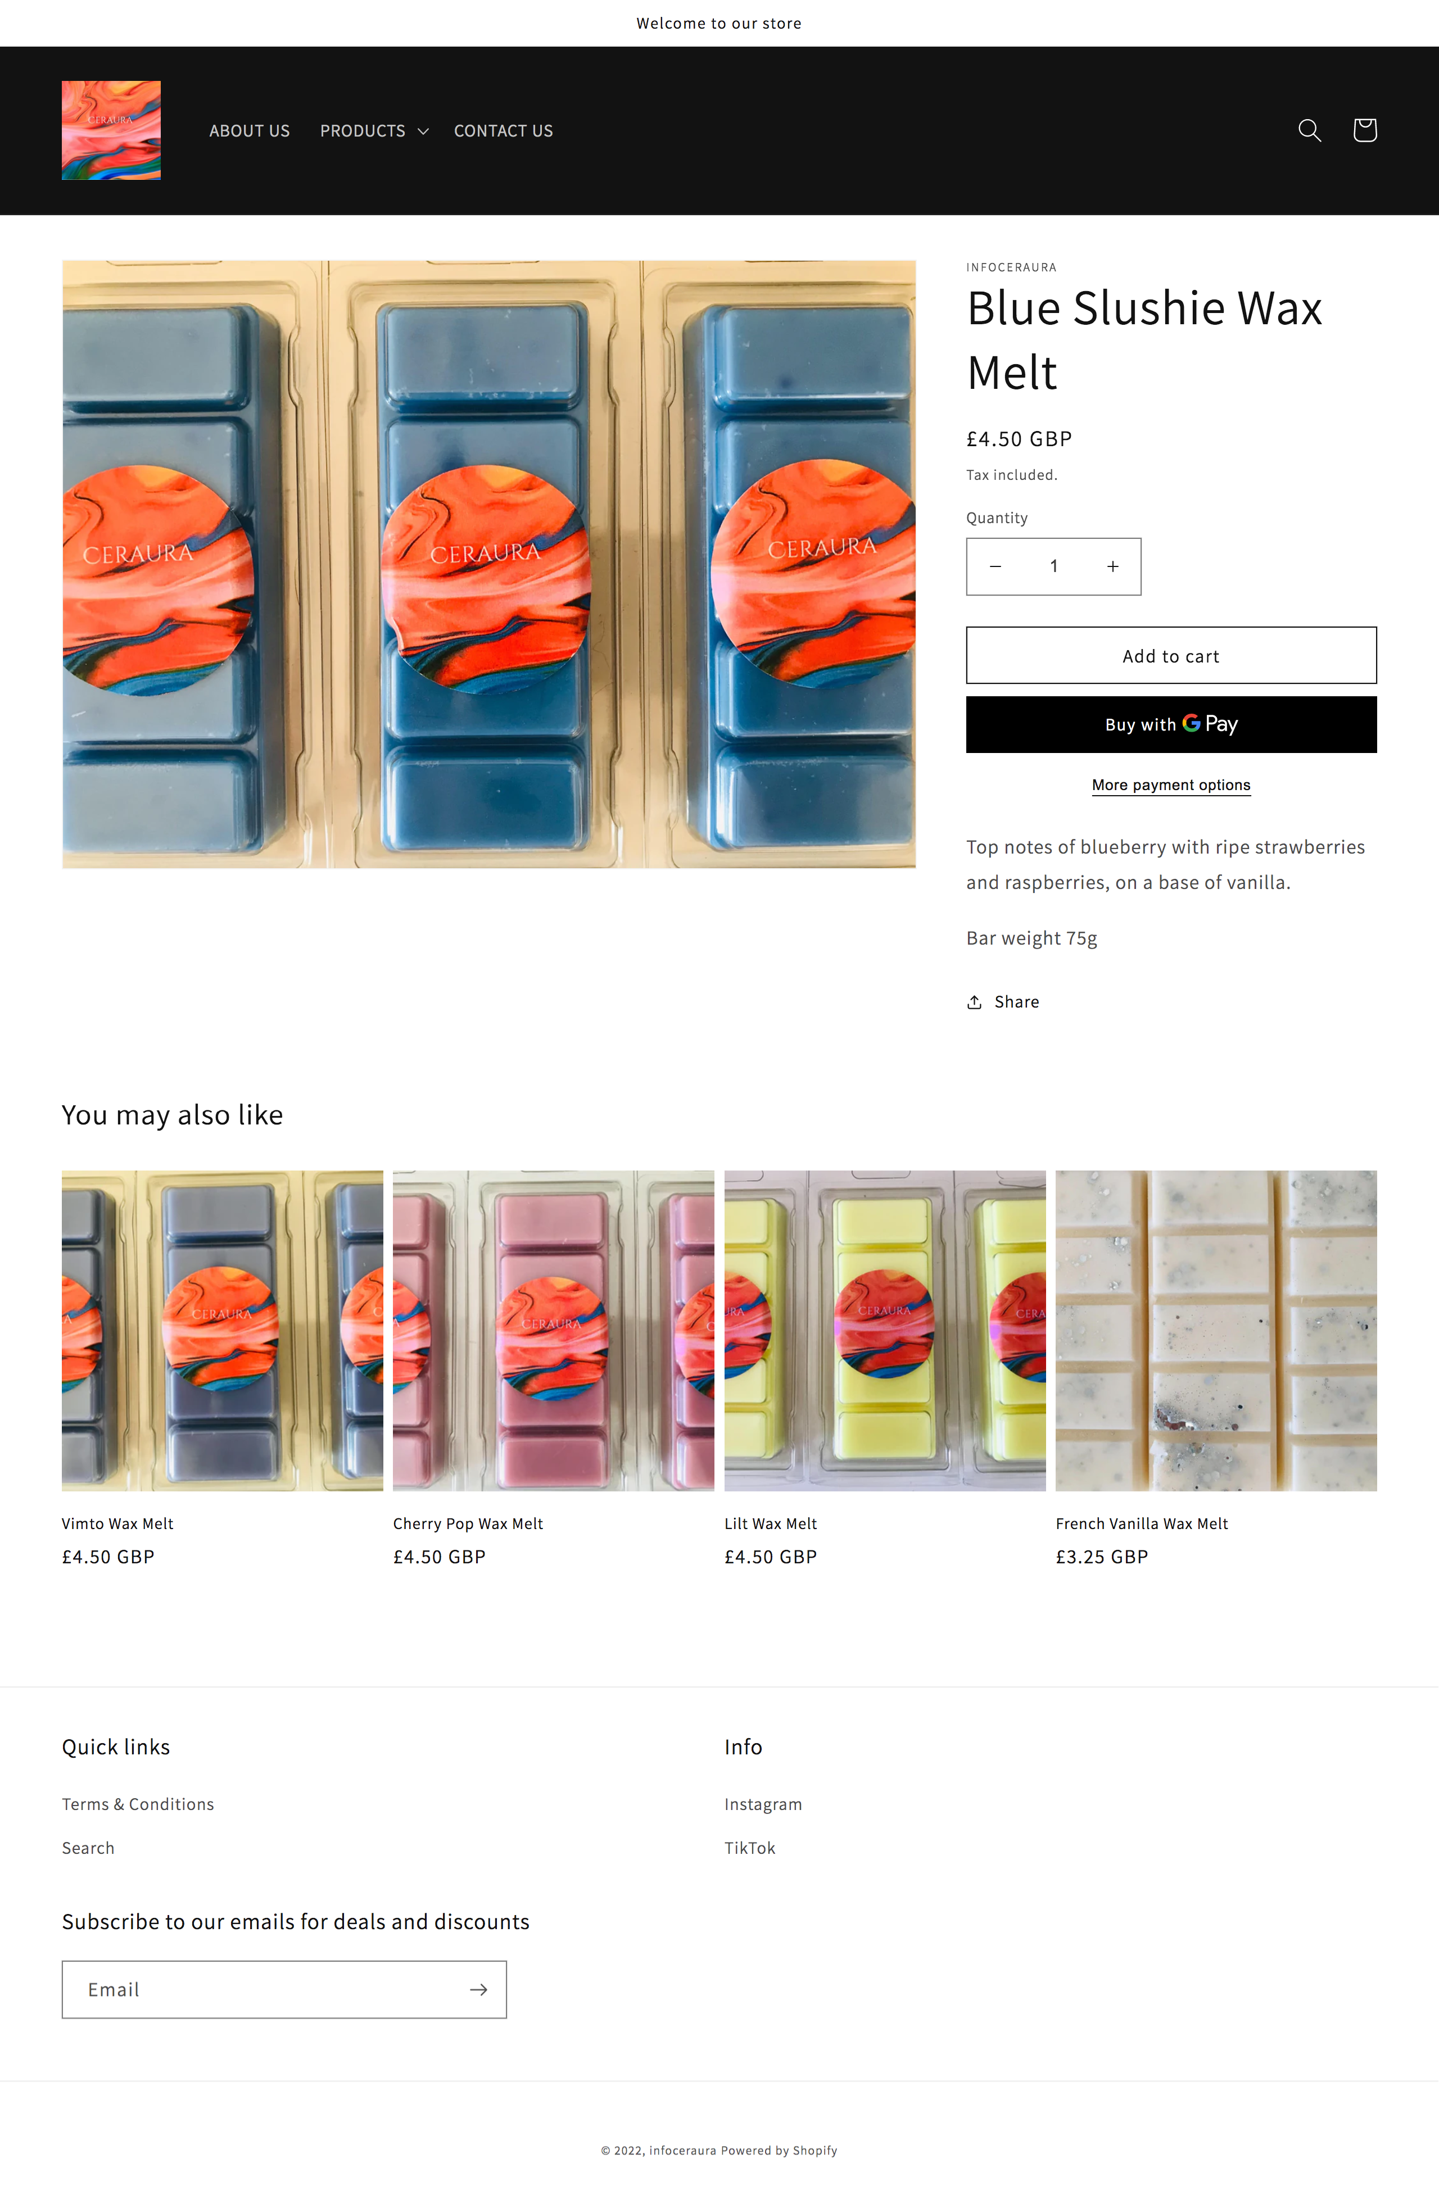Viewport: 1439px width, 2209px height.
Task: Click the Ceraura store logo
Action: (111, 130)
